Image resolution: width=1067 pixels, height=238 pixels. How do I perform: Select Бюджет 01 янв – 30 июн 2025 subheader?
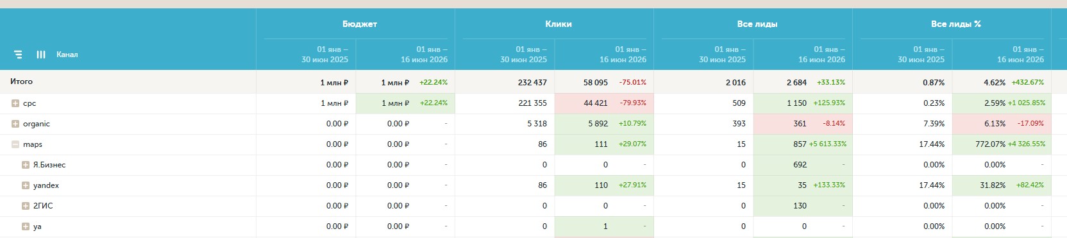[x=325, y=54]
